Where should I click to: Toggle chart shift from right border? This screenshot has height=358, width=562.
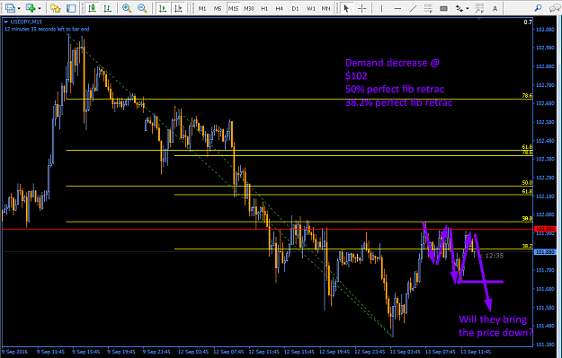point(178,8)
